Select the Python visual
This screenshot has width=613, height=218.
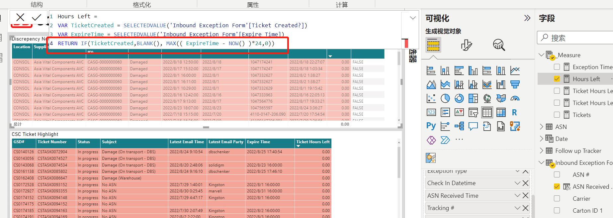click(x=431, y=126)
